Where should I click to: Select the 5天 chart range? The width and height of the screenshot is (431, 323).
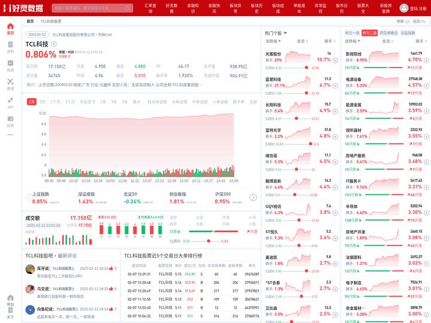43,102
